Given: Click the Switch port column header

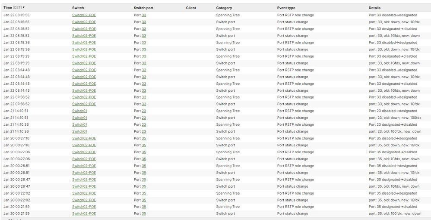Looking at the screenshot, I should (x=143, y=8).
